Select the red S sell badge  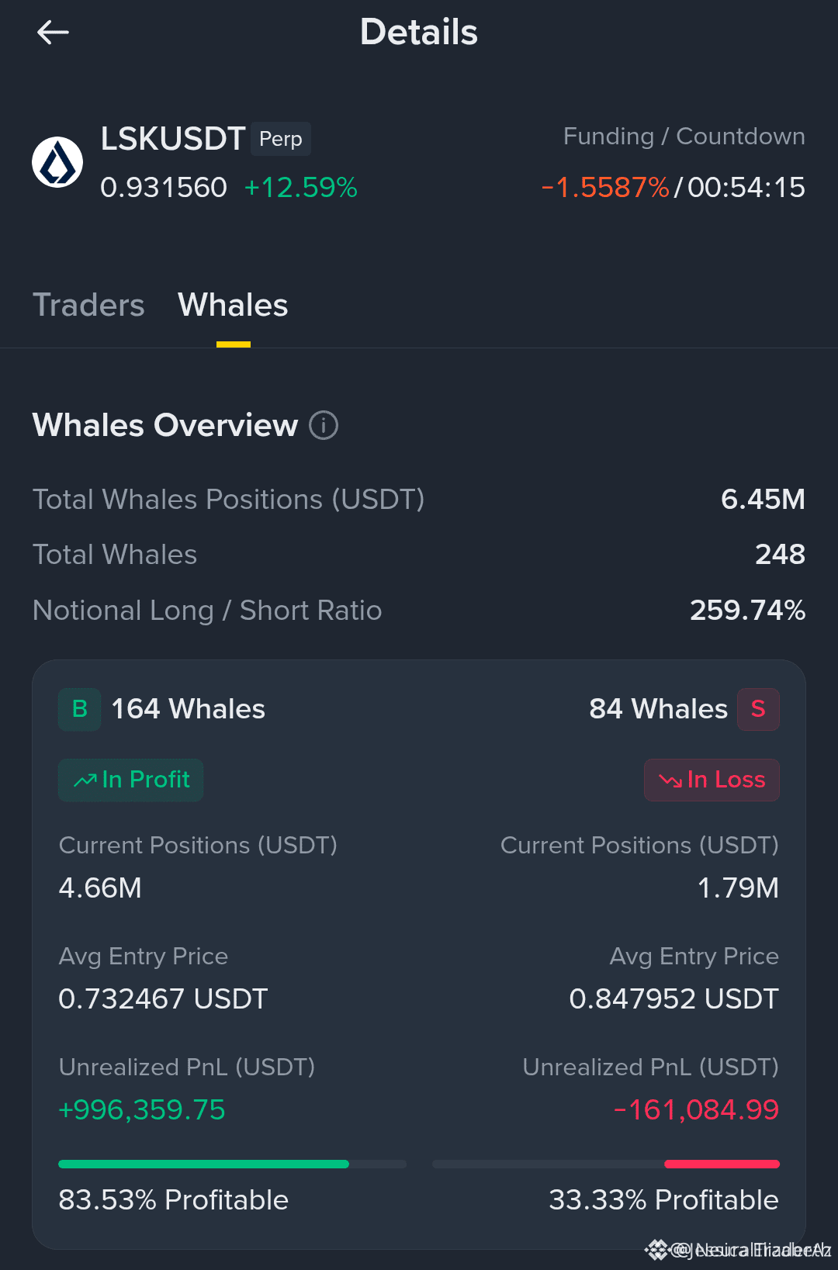758,709
